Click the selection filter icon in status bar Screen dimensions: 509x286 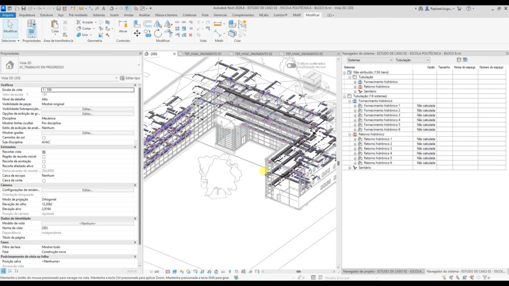point(485,278)
